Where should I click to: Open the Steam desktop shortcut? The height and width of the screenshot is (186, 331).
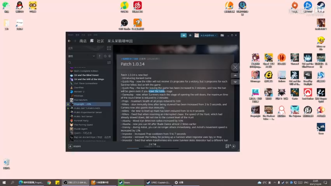point(321,7)
